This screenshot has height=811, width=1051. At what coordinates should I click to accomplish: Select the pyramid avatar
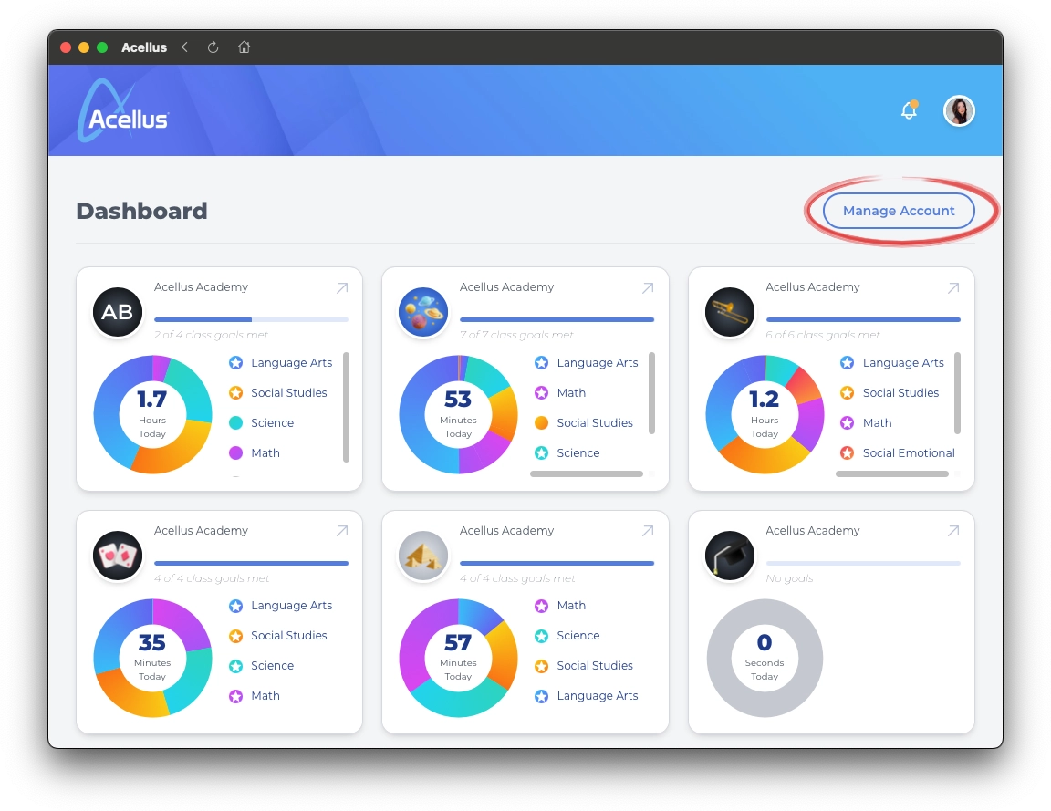click(x=423, y=556)
